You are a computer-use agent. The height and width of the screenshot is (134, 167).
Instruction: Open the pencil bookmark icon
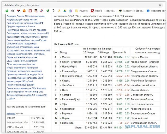coord(59,11)
